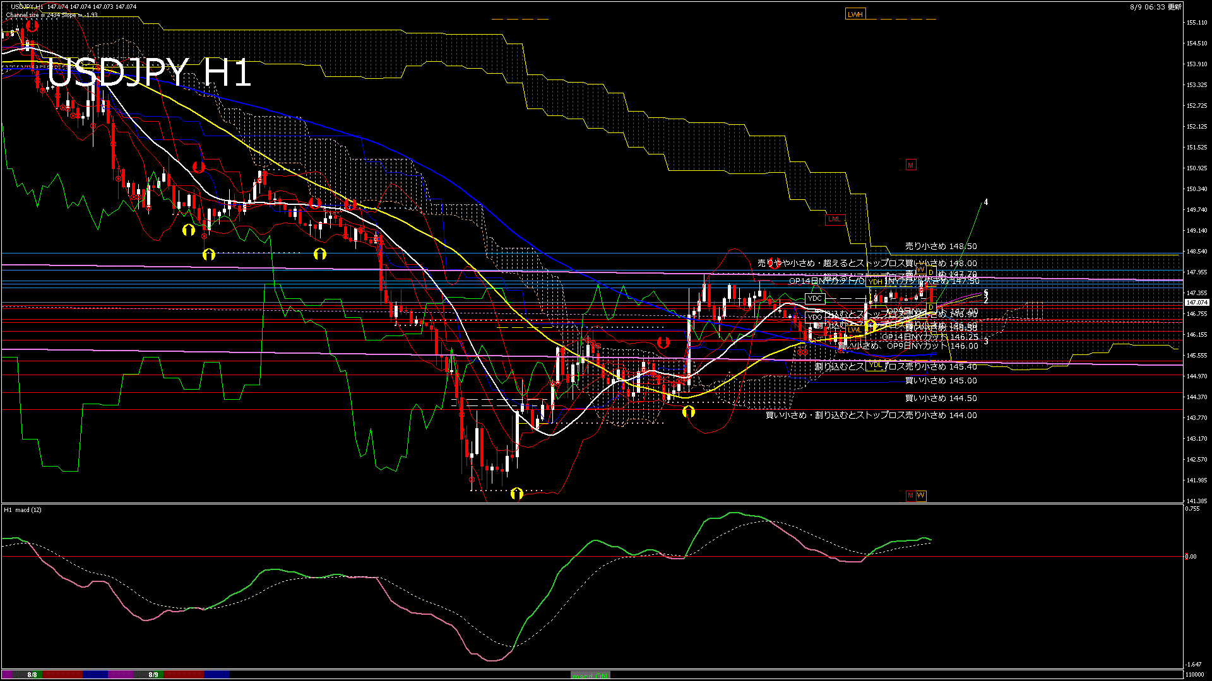1212x681 pixels.
Task: Click the yellow YDL marker box
Action: 875,364
